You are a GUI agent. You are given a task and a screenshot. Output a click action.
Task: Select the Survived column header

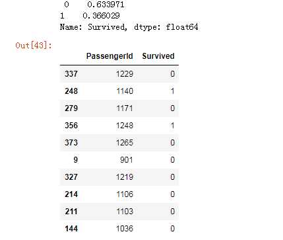point(158,56)
